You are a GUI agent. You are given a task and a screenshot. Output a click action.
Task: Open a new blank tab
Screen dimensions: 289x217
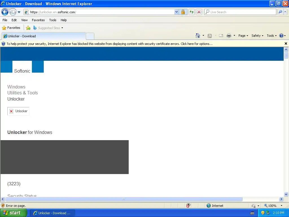(90, 36)
